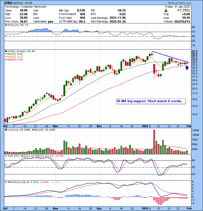Click the P/E value -48.35
The image size is (203, 211).
pos(121,10)
